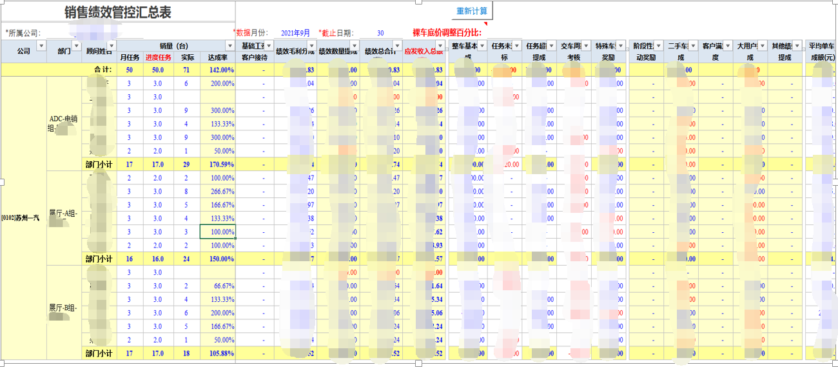Select the 截止日期 cell with value 30
The image size is (838, 367).
pos(380,33)
